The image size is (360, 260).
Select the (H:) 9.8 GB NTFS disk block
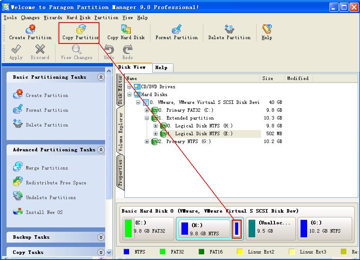[204, 229]
